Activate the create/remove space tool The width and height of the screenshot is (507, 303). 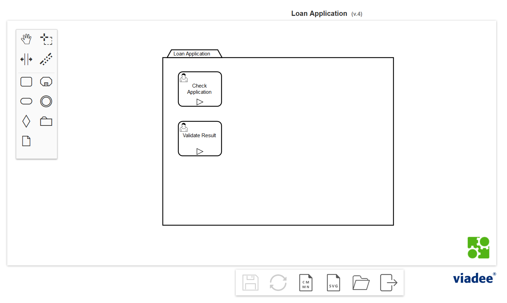(26, 59)
